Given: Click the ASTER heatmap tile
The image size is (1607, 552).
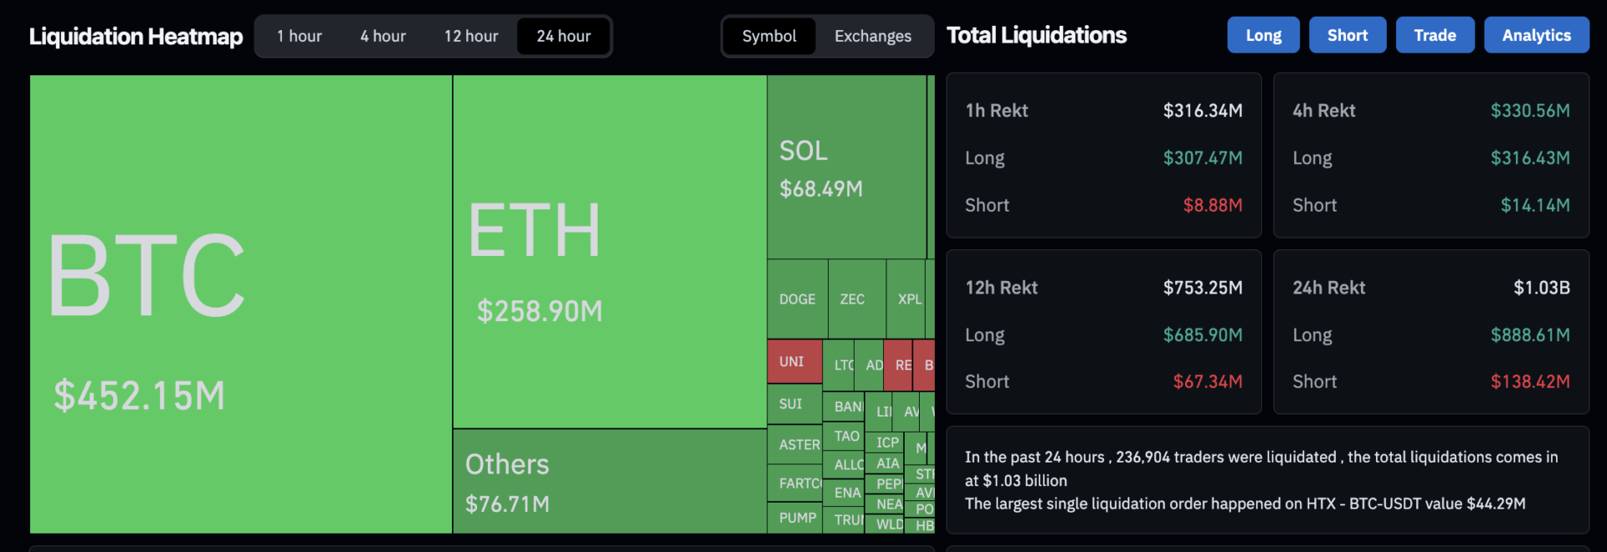Looking at the screenshot, I should tap(794, 445).
